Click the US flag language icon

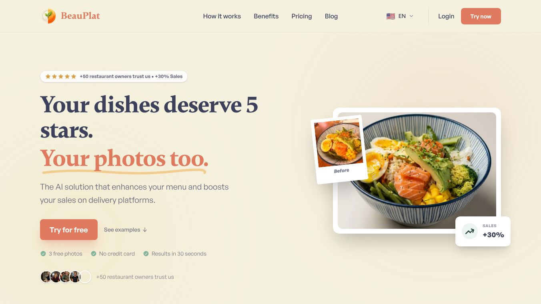coord(391,16)
